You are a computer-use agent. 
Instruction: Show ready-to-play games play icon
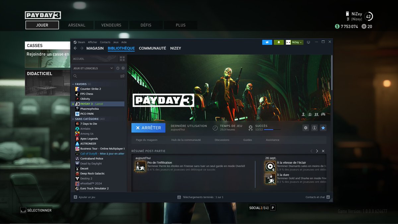(x=123, y=68)
